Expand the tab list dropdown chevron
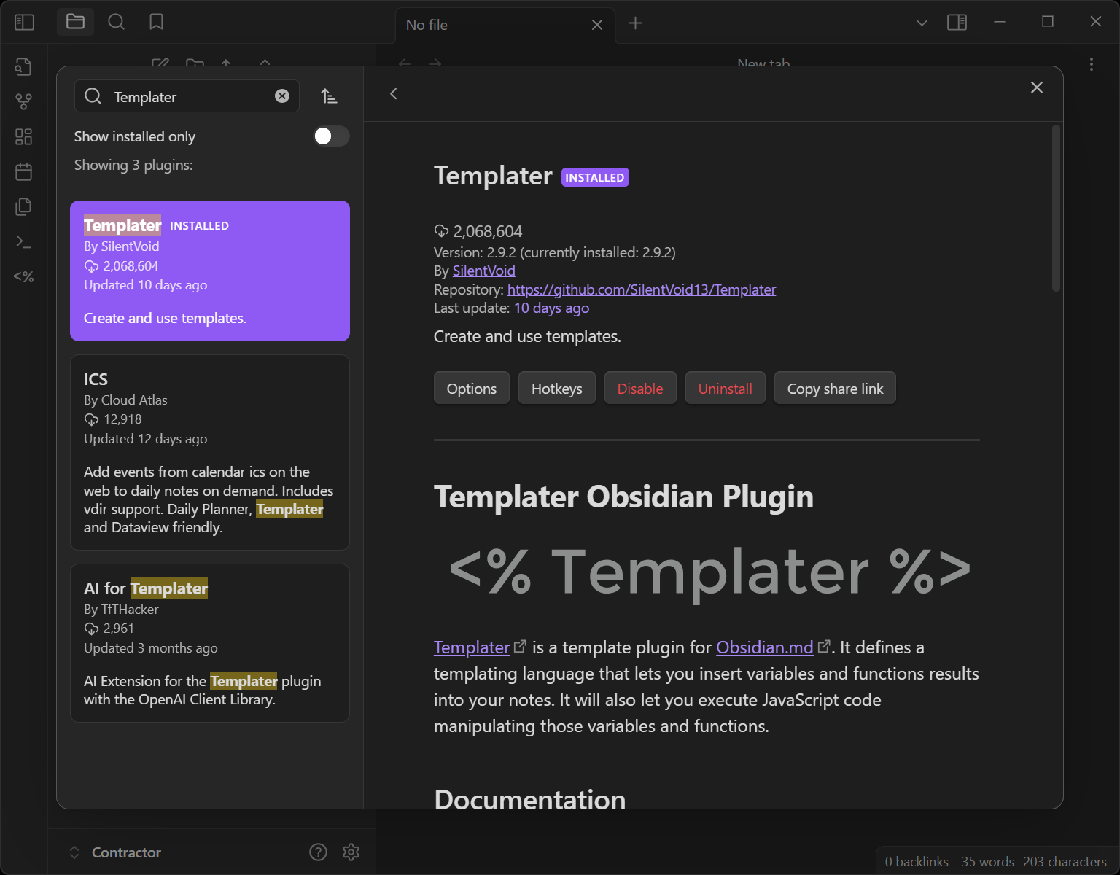1120x875 pixels. pos(922,23)
